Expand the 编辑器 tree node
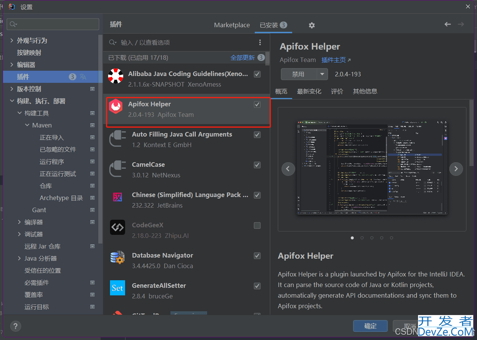 (x=12, y=65)
